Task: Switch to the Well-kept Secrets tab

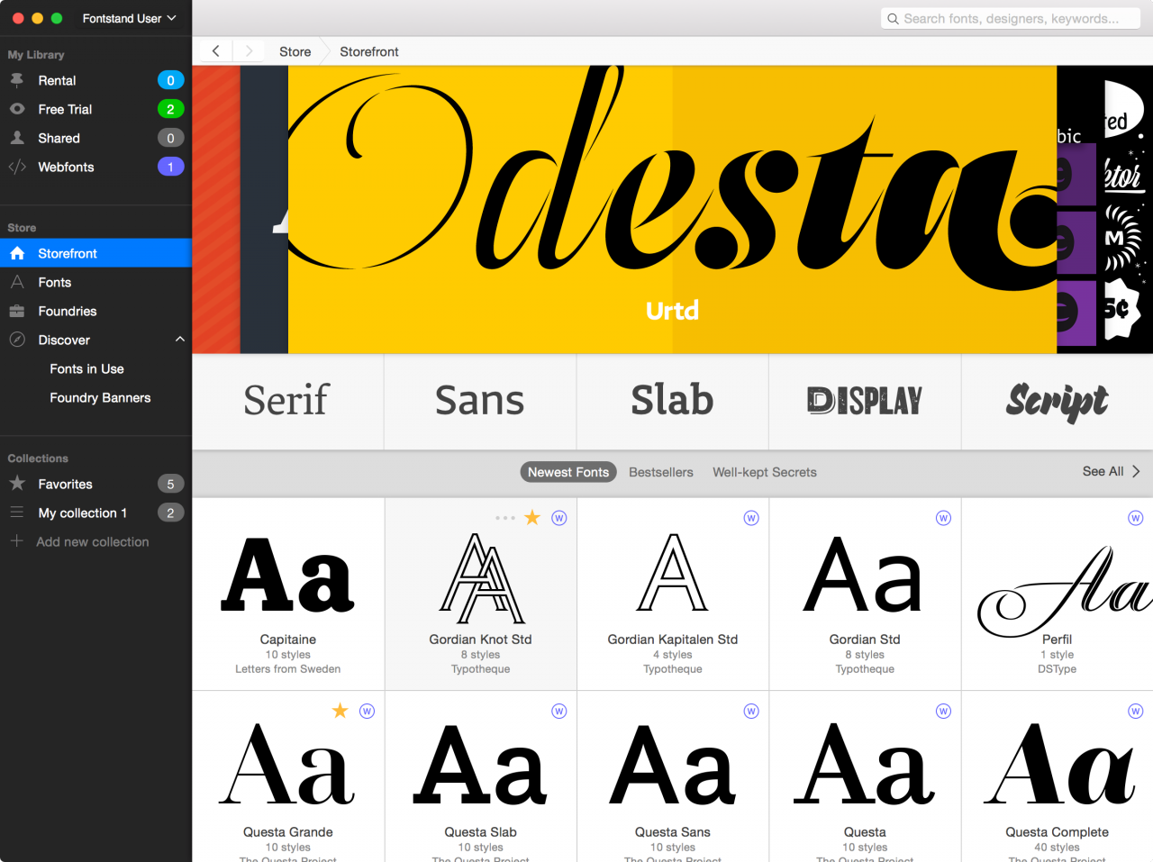Action: coord(765,472)
